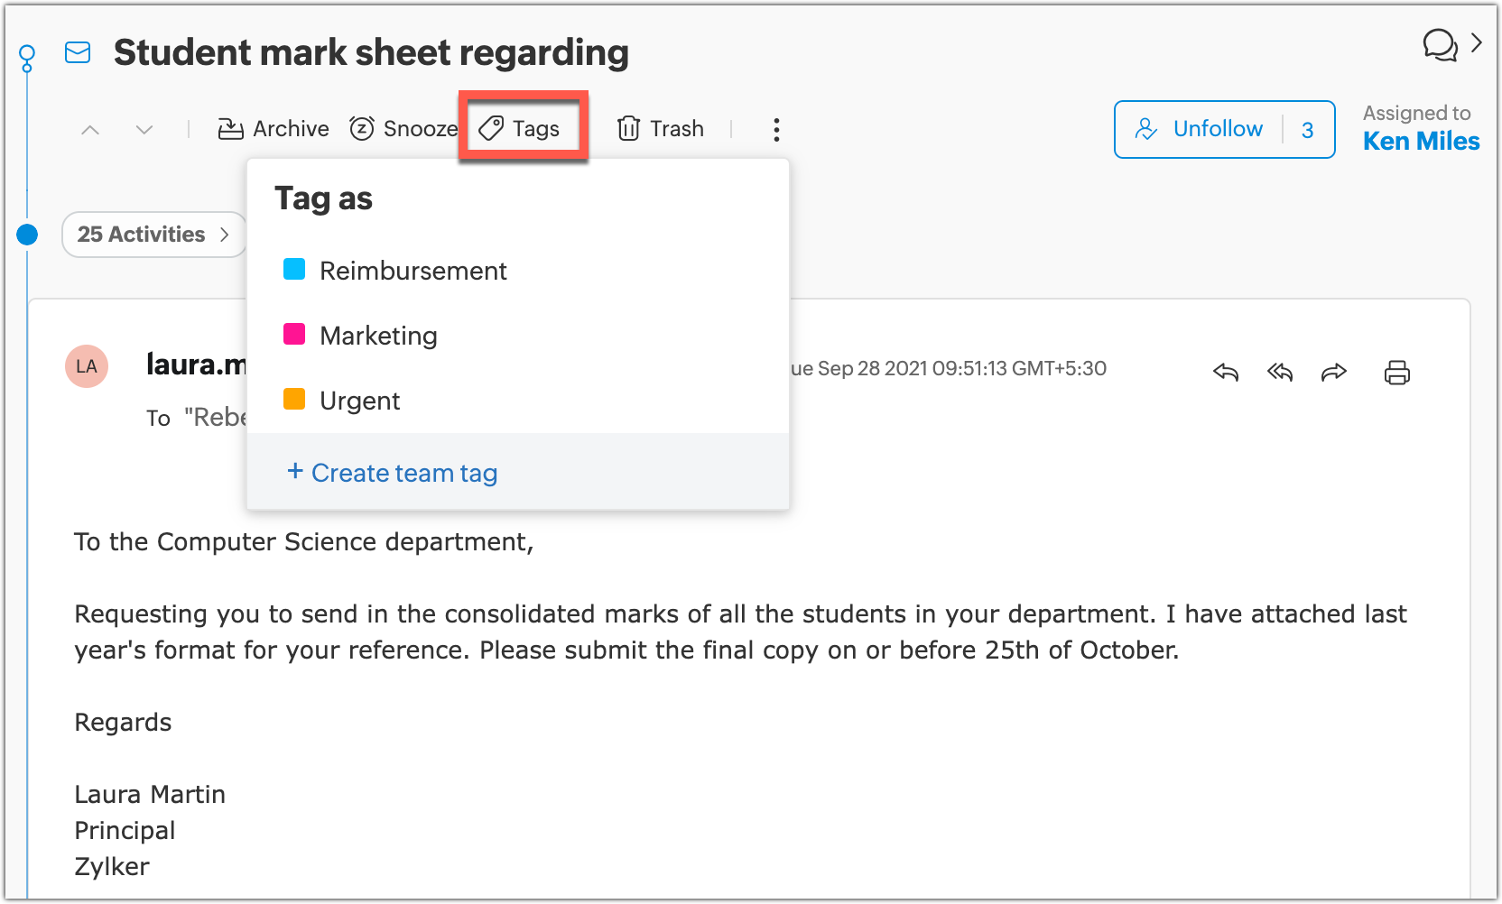Select the Marketing tag option
This screenshot has width=1502, height=904.
point(377,336)
